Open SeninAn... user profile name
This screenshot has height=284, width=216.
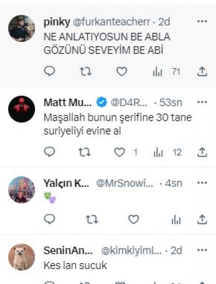pos(68,250)
